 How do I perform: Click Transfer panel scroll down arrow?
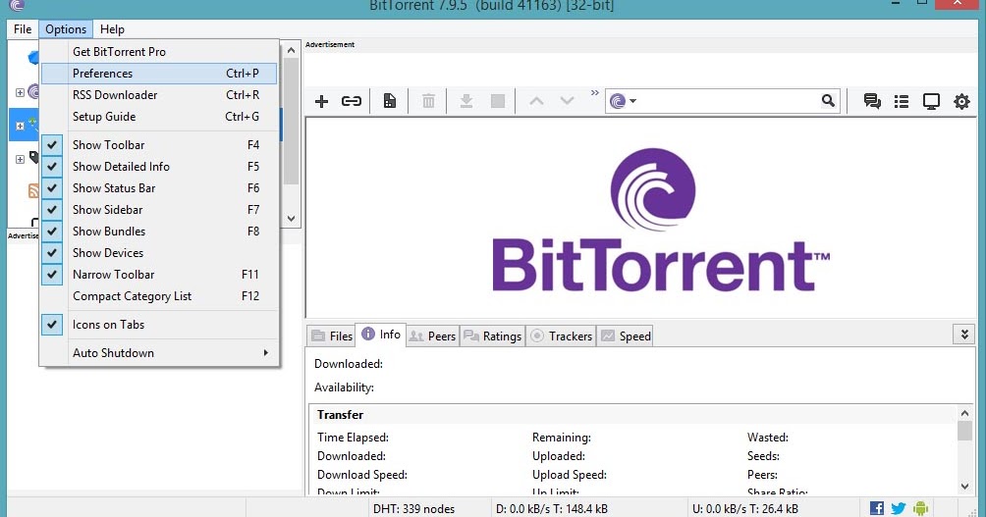coord(964,486)
